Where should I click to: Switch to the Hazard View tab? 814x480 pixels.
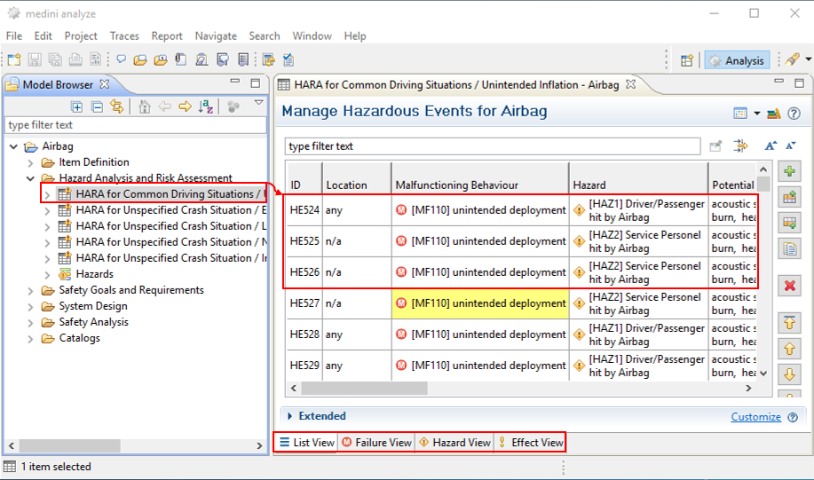click(x=454, y=443)
